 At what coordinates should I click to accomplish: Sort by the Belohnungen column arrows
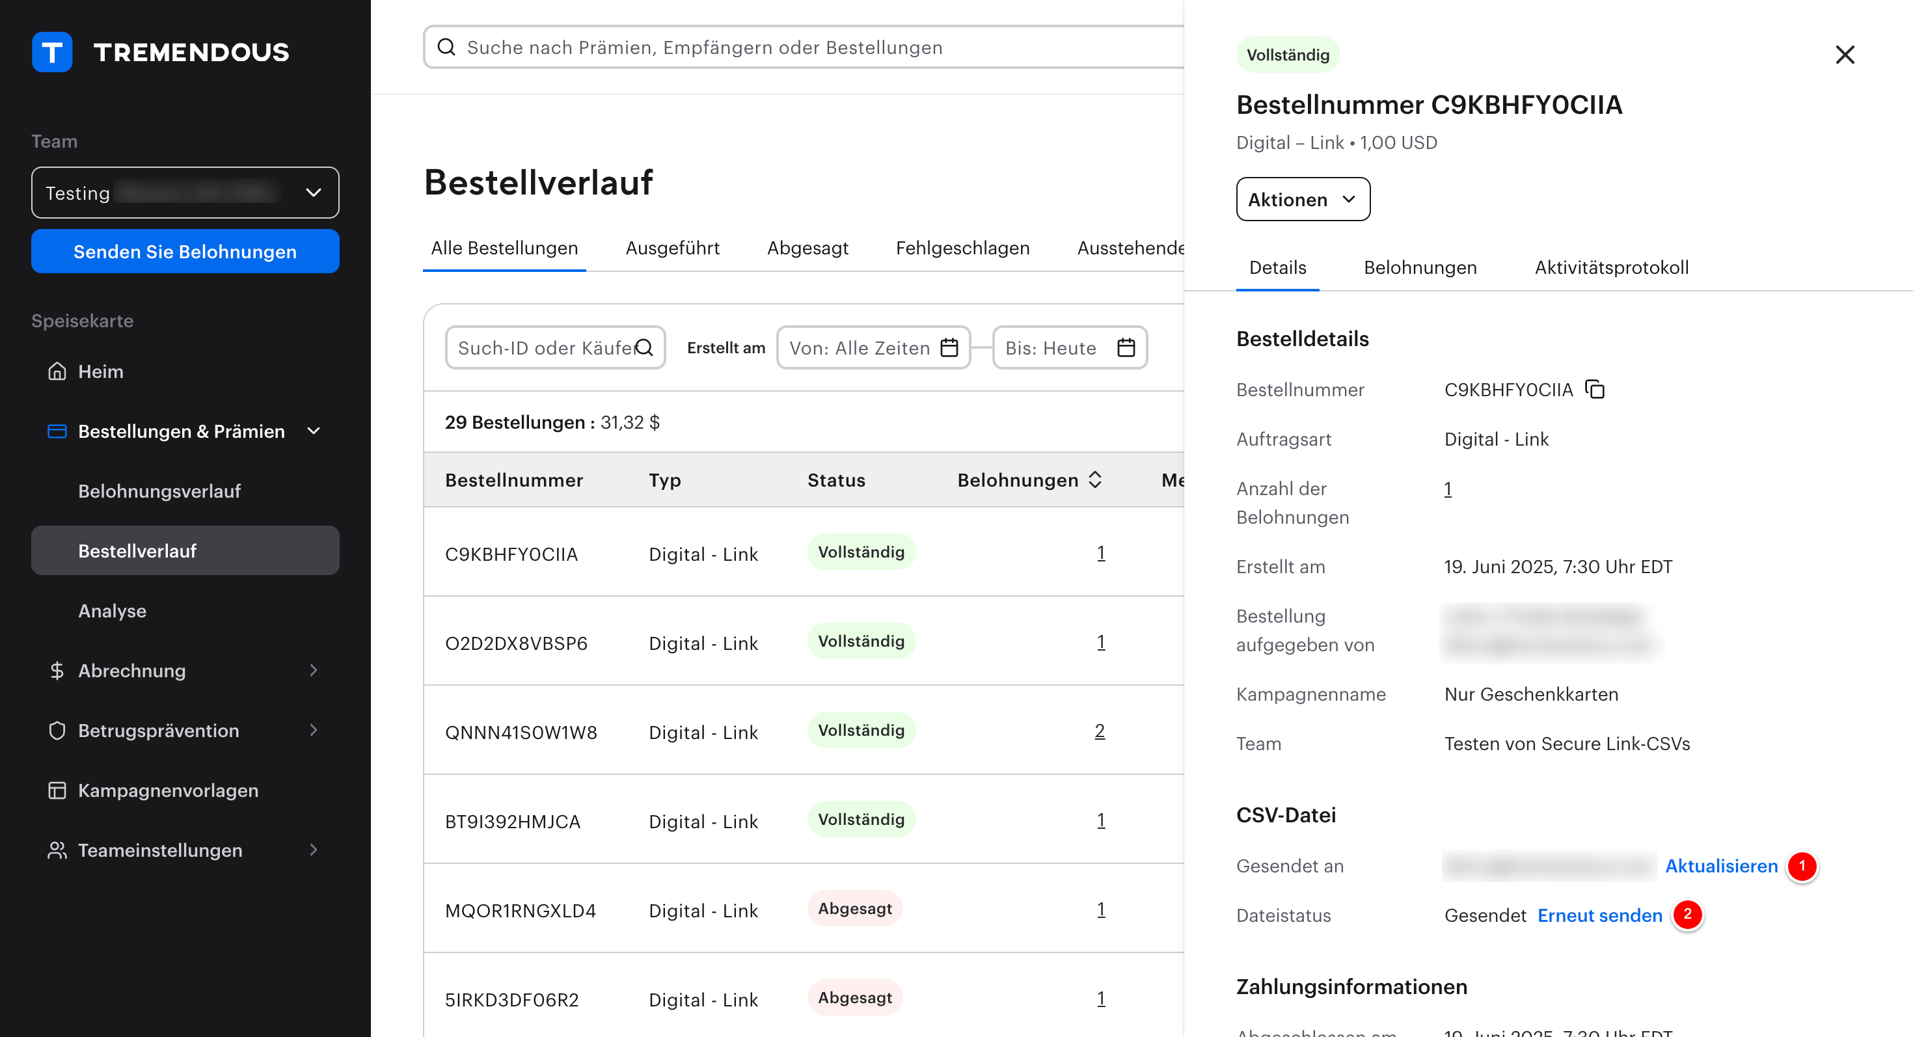(1094, 479)
